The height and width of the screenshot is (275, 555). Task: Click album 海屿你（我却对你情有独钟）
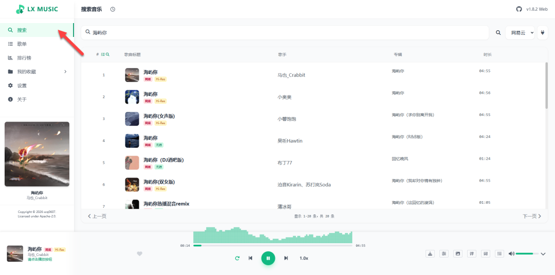417,181
